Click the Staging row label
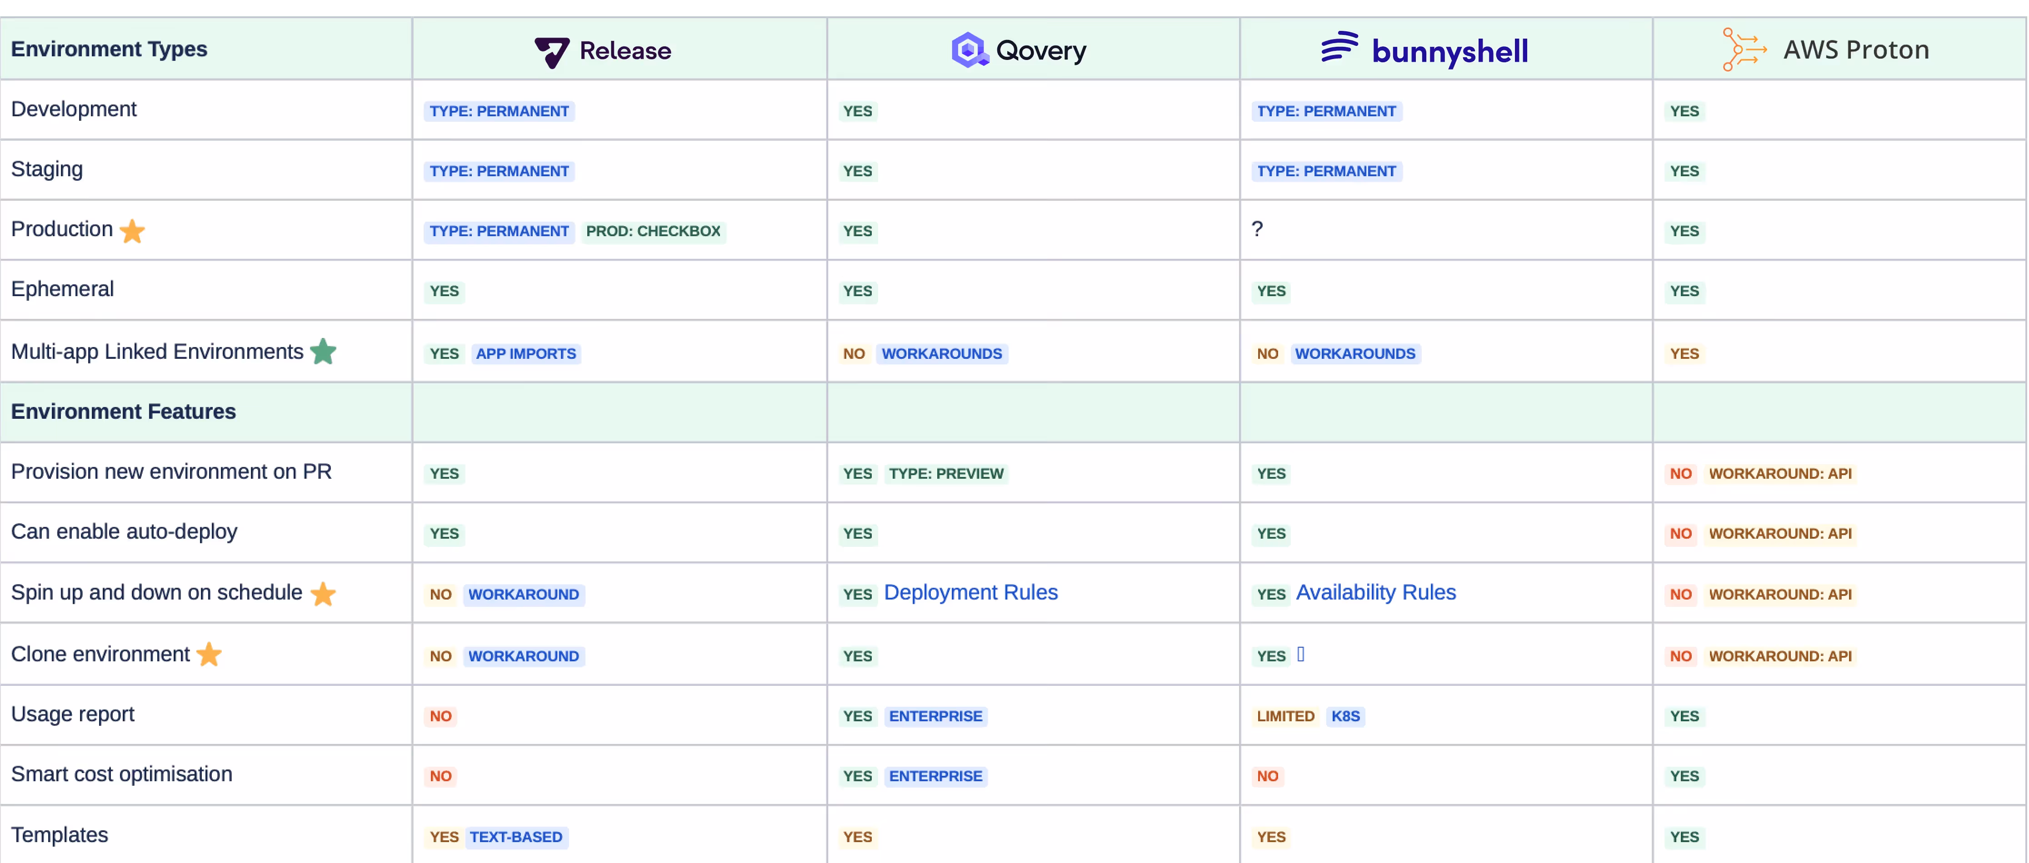The height and width of the screenshot is (863, 2029). [47, 169]
